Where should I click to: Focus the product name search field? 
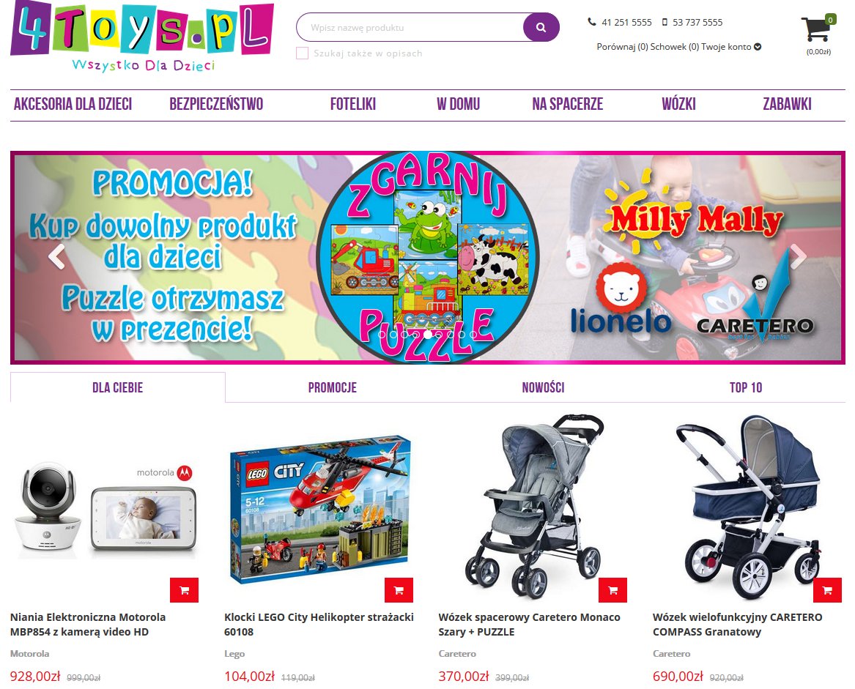(x=410, y=27)
